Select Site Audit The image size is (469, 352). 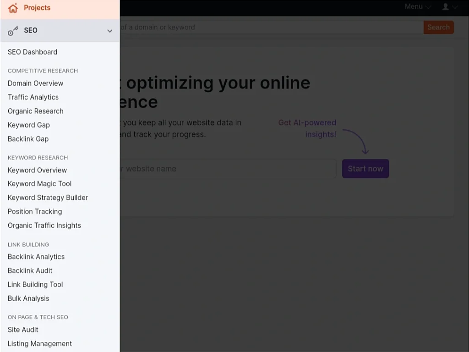pyautogui.click(x=23, y=330)
